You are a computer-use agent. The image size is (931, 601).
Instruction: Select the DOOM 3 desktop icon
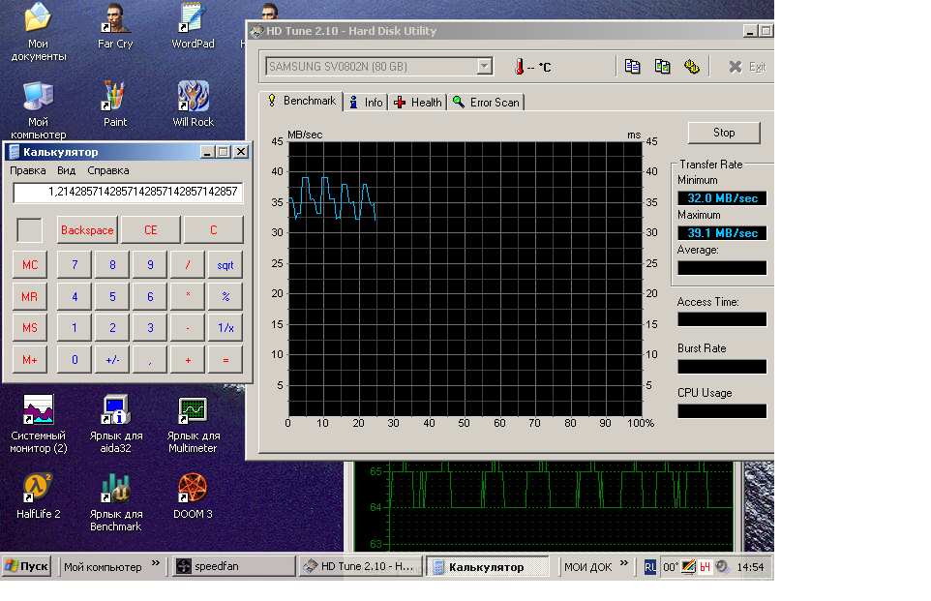point(193,489)
